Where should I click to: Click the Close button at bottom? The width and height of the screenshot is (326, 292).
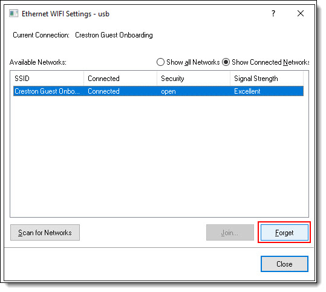284,264
